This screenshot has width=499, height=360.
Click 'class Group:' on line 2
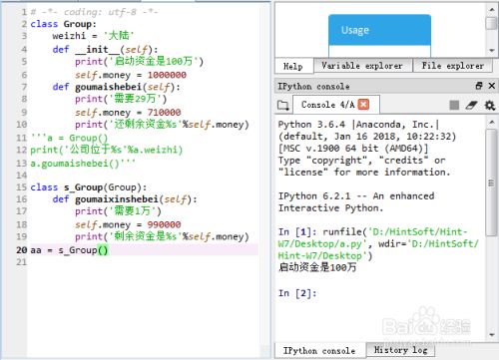63,24
